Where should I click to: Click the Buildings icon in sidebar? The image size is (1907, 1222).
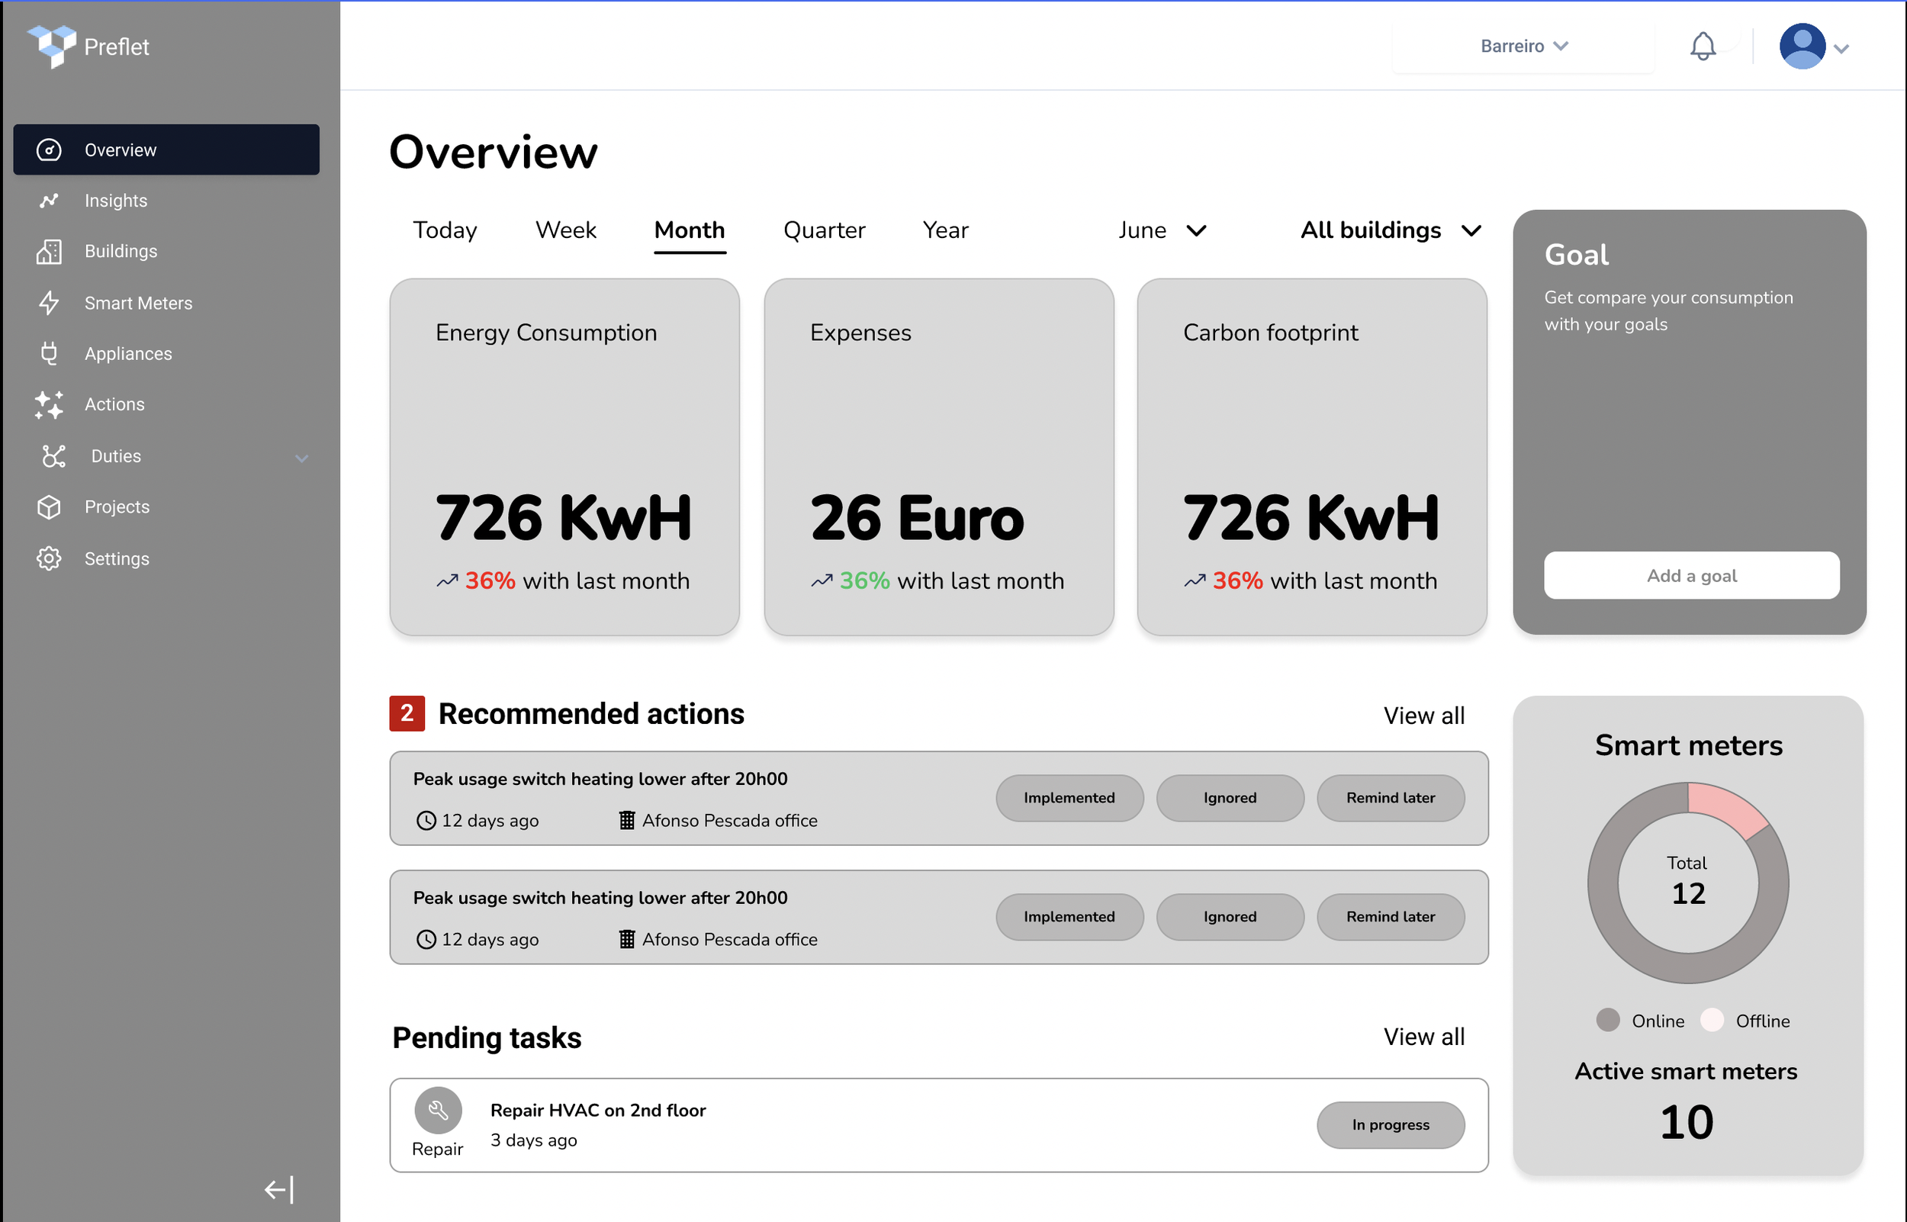tap(49, 252)
